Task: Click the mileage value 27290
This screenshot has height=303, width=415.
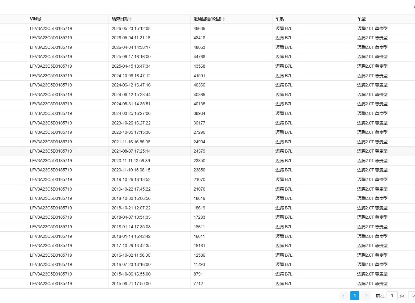Action: [199, 132]
